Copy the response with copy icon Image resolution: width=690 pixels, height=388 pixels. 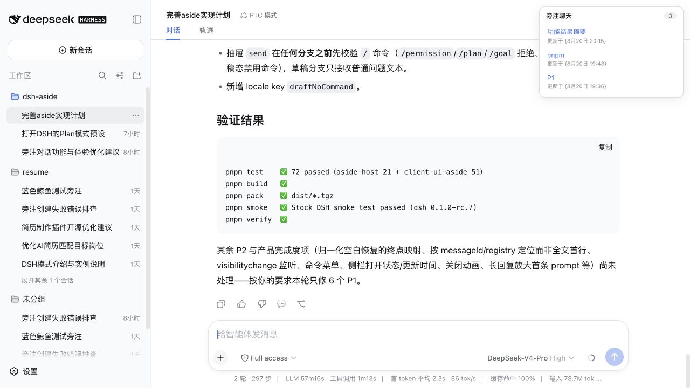coord(221,304)
